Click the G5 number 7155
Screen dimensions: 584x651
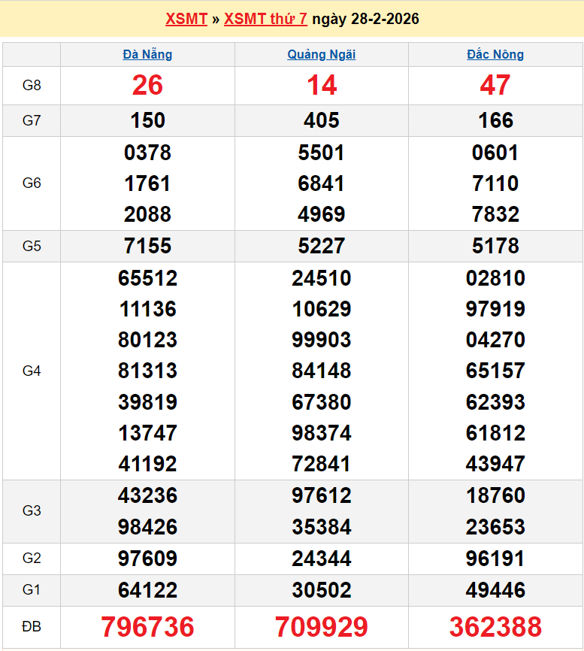147,246
